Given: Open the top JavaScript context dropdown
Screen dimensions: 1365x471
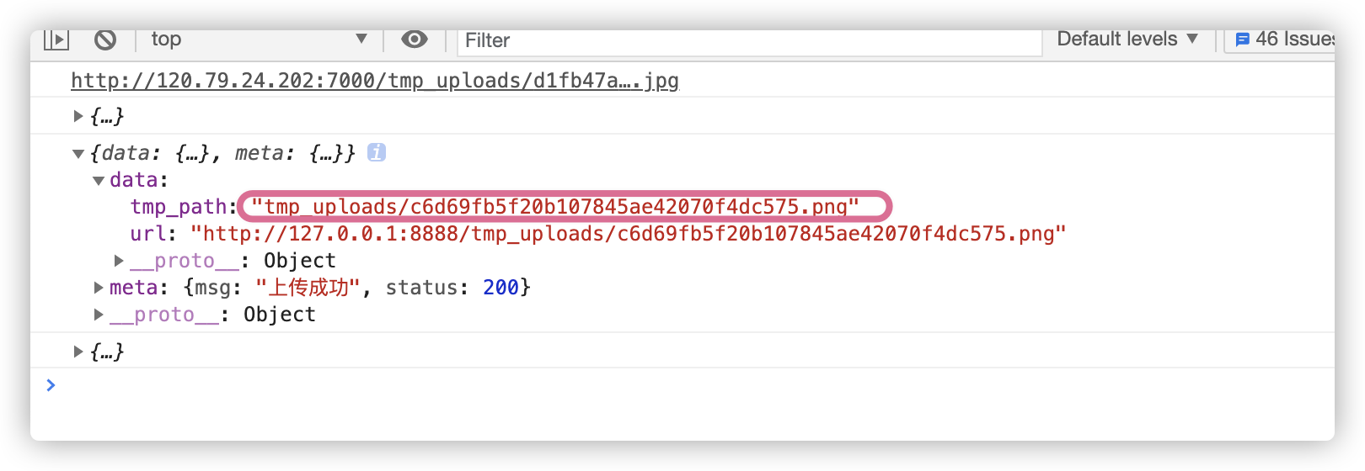Looking at the screenshot, I should pos(259,39).
